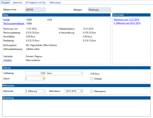Click the Rechnungsempfänger link
Screen dimensions: 153x118
pyautogui.click(x=13, y=23)
